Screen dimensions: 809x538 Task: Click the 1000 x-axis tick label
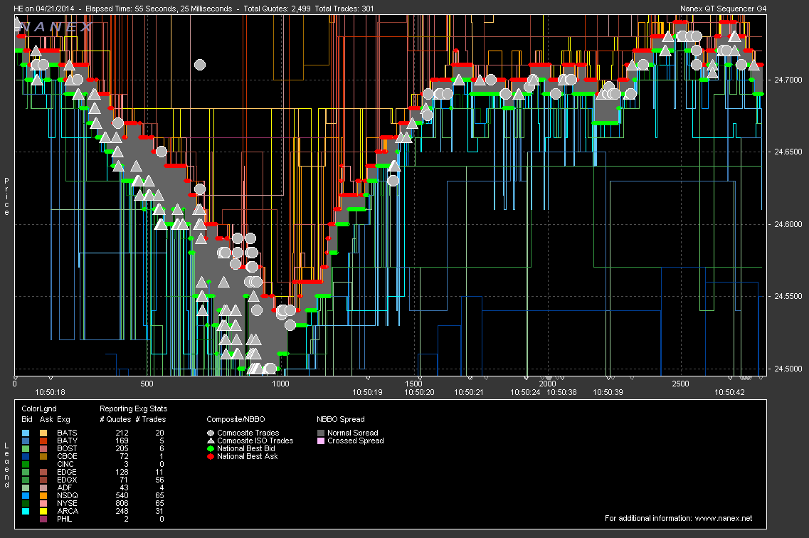tap(280, 384)
